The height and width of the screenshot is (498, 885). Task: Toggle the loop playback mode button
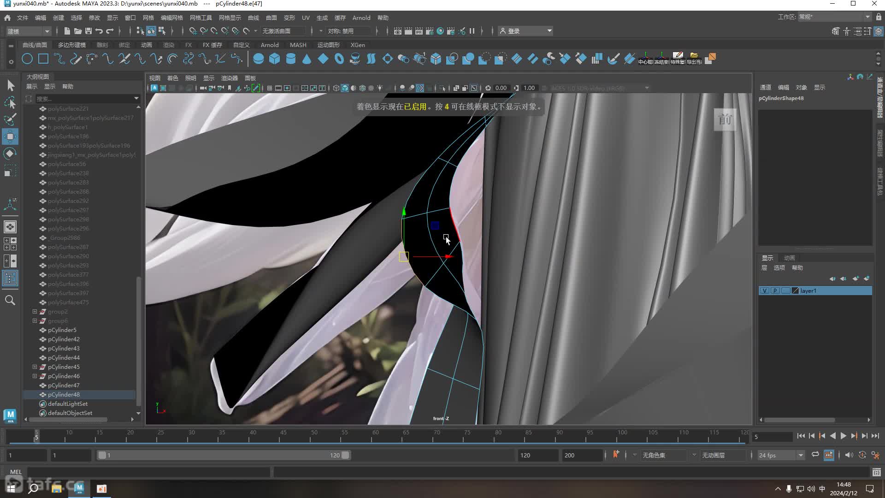coord(815,455)
